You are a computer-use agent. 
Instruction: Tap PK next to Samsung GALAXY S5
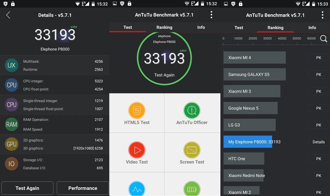[319, 75]
